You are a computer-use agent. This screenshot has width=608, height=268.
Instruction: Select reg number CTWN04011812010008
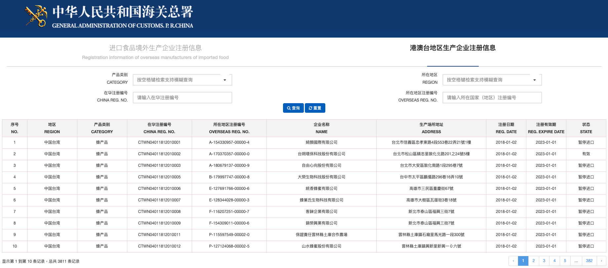[x=159, y=212]
